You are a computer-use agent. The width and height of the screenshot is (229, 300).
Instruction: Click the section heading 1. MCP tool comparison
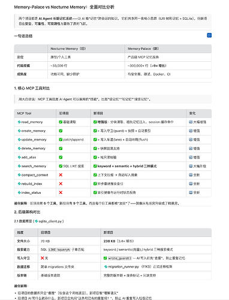[x=32, y=88]
